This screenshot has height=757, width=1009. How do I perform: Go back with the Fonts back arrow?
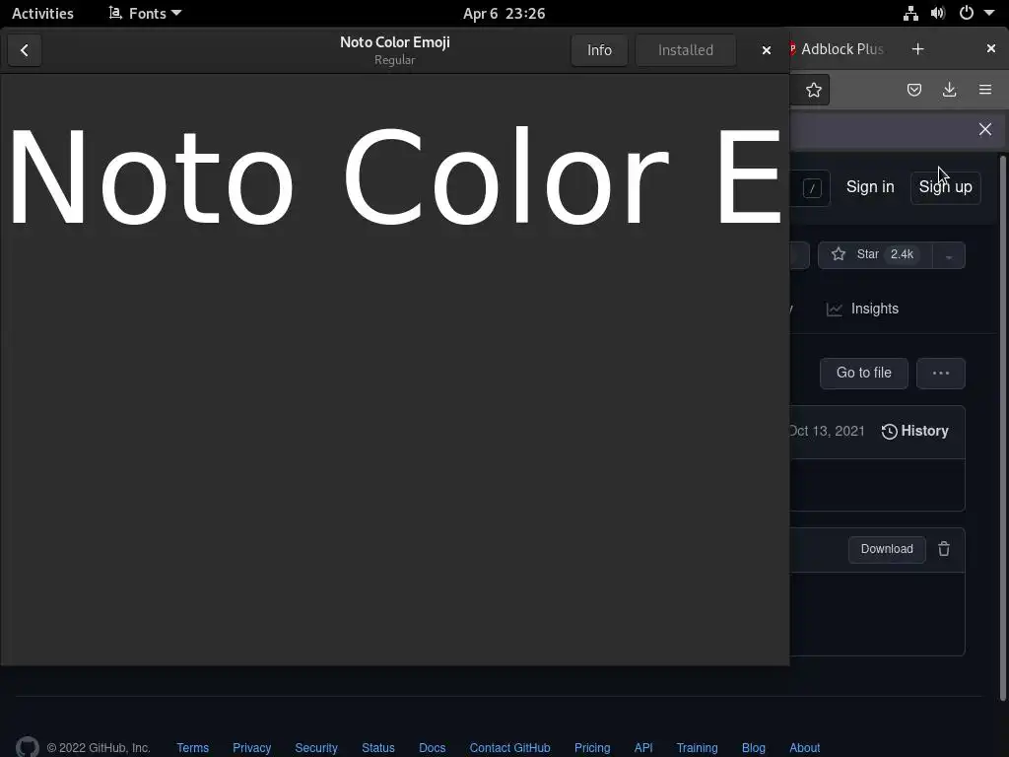[25, 50]
